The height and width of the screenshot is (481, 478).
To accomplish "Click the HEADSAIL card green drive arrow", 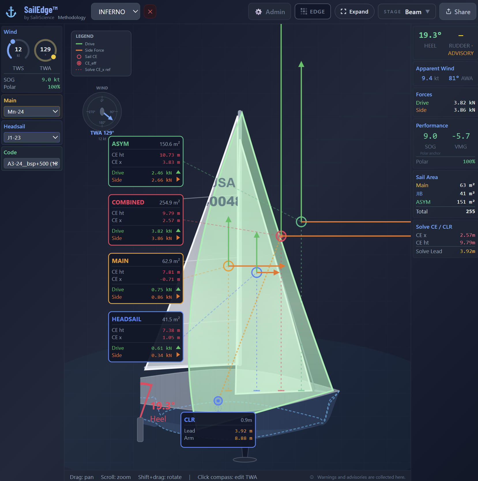I will (x=178, y=347).
